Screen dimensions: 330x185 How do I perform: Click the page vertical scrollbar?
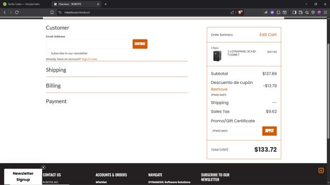pyautogui.click(x=328, y=91)
